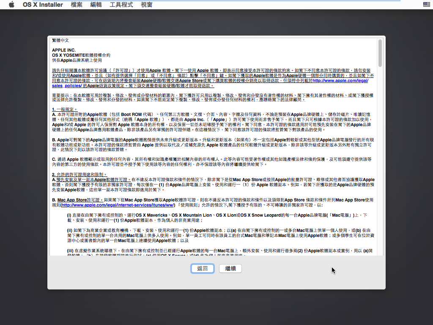Image resolution: width=433 pixels, height=325 pixels.
Task: Click the 繼續 button
Action: pos(230,269)
